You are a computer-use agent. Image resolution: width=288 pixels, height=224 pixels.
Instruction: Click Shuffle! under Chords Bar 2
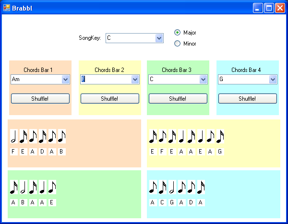tap(110, 99)
